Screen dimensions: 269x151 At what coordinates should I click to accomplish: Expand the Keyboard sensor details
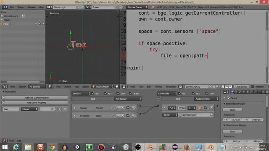click(74, 116)
